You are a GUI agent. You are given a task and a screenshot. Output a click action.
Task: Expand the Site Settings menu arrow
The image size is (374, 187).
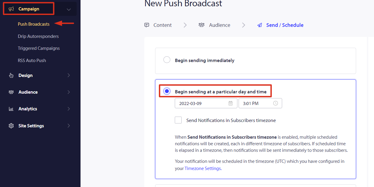69,126
